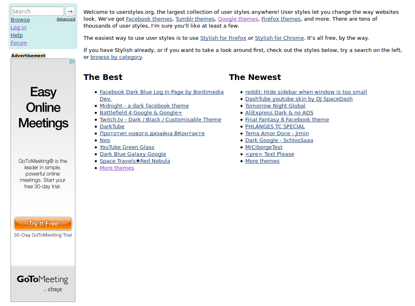Open the Help sidebar link
Image resolution: width=415 pixels, height=306 pixels.
tap(17, 35)
